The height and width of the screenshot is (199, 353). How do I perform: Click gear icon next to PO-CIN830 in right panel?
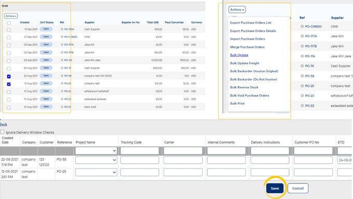(x=302, y=26)
